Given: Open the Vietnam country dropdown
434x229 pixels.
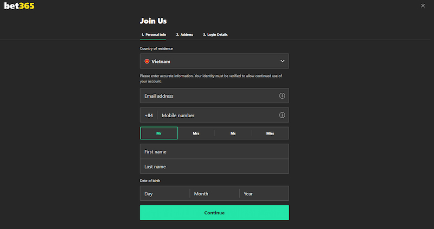Looking at the screenshot, I should tap(214, 61).
